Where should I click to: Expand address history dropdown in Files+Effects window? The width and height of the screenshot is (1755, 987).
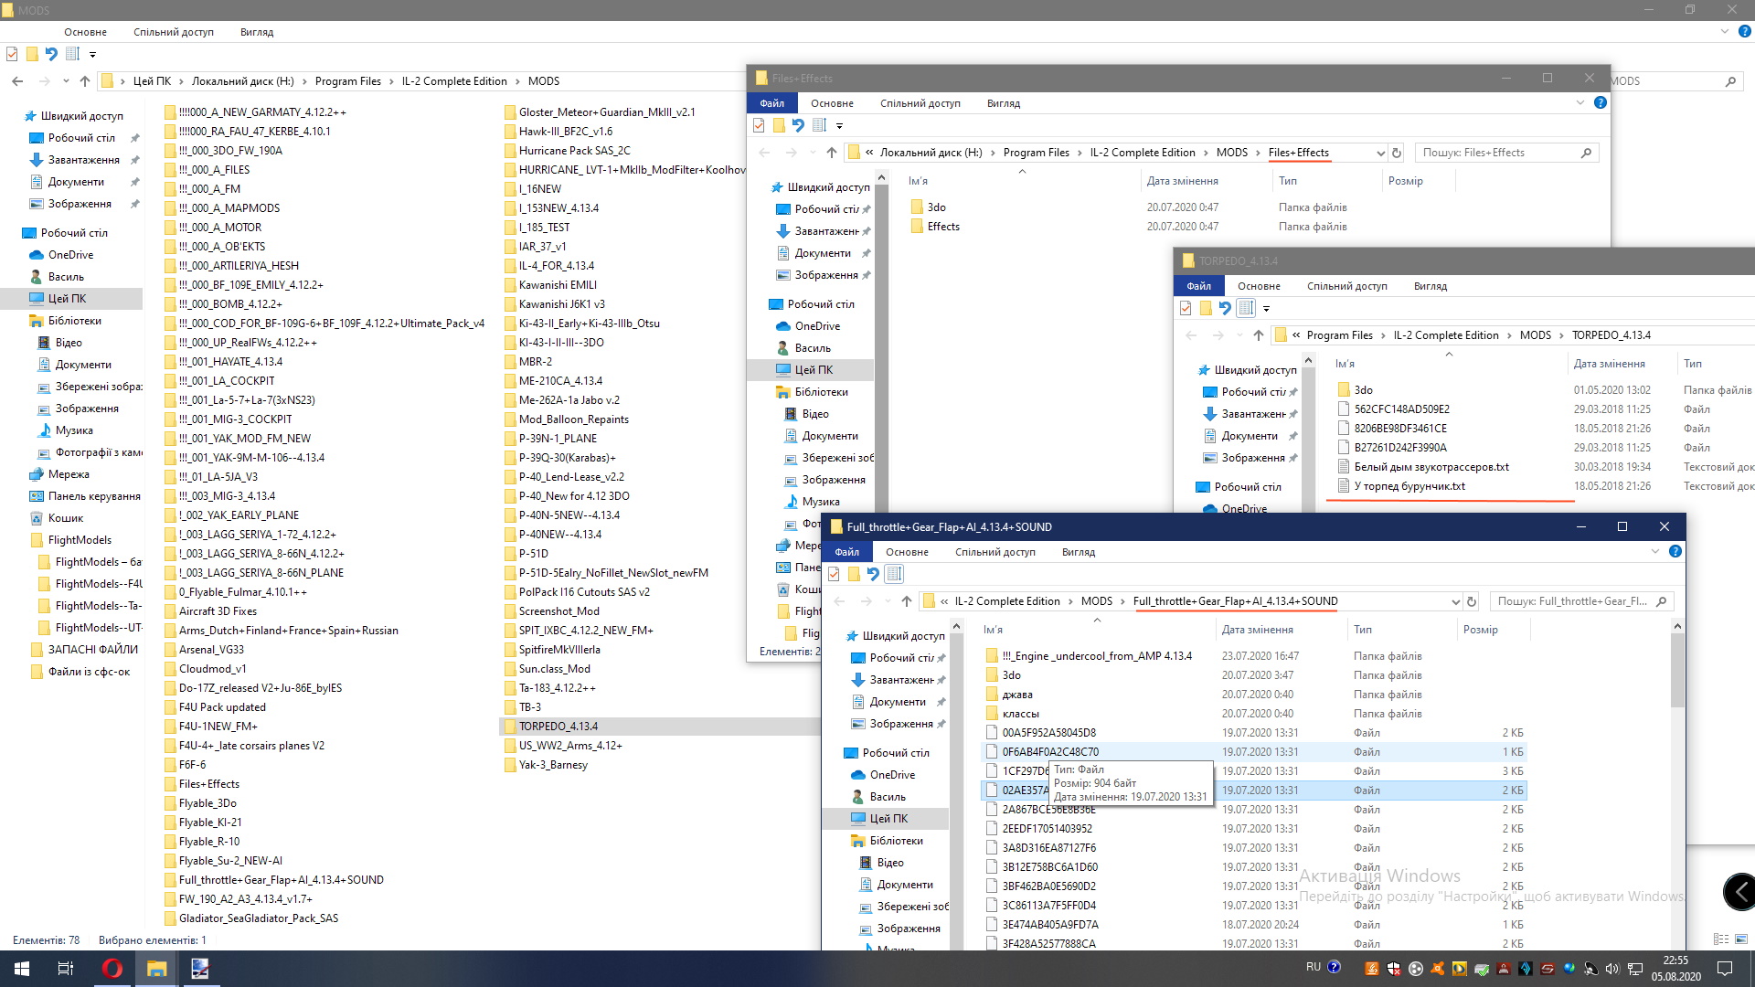click(x=1380, y=153)
